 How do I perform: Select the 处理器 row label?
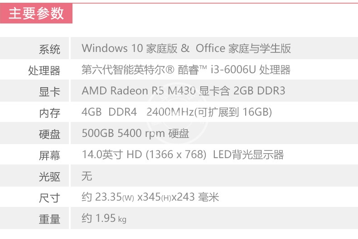[44, 70]
